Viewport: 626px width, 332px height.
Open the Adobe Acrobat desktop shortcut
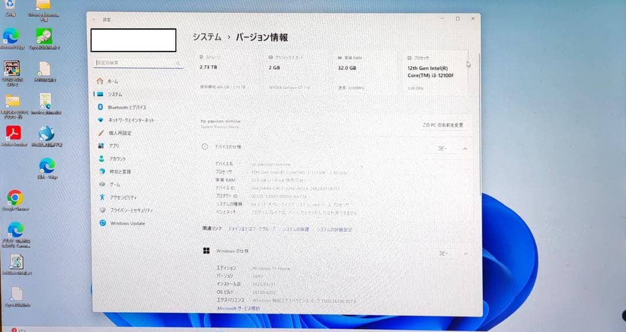coord(13,132)
